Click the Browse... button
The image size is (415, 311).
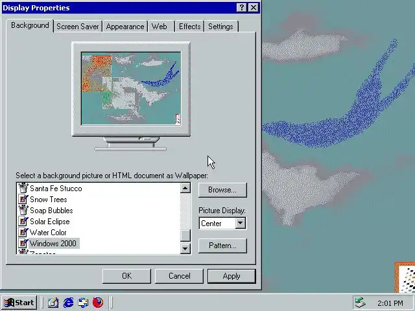[x=222, y=190]
